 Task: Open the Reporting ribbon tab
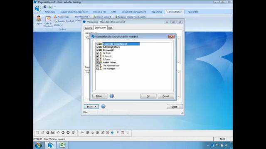(156, 12)
